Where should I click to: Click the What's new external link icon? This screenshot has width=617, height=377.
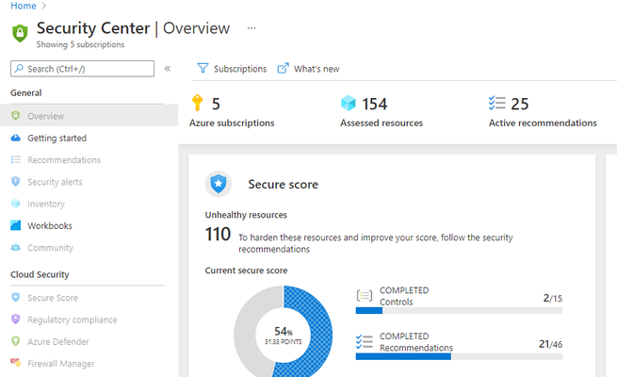283,69
